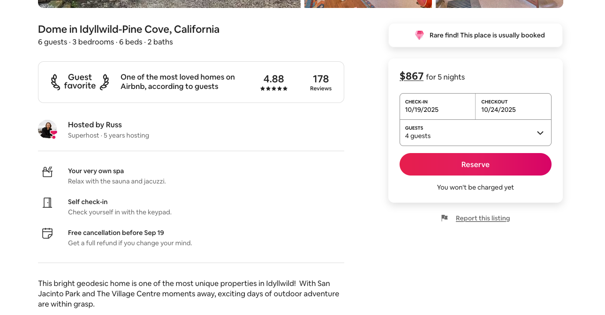Open the Check-in date picker
605x315 pixels.
coord(437,106)
